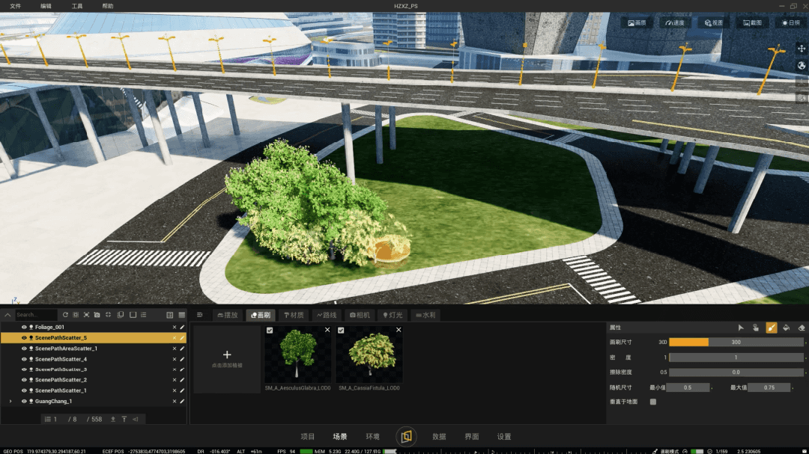809x454 pixels.
Task: Click the camera snapshot icon in outliner toolbar
Action: point(97,315)
